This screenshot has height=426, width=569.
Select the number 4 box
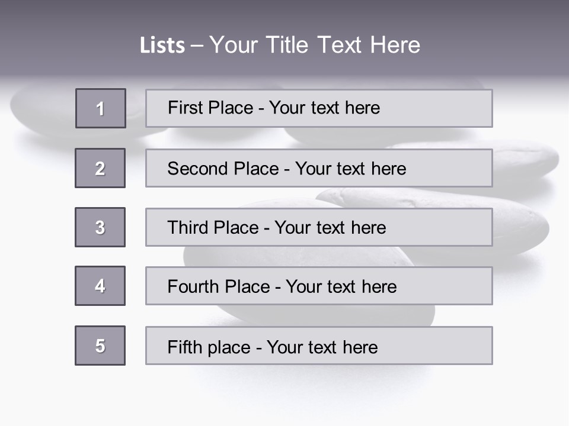(x=100, y=286)
